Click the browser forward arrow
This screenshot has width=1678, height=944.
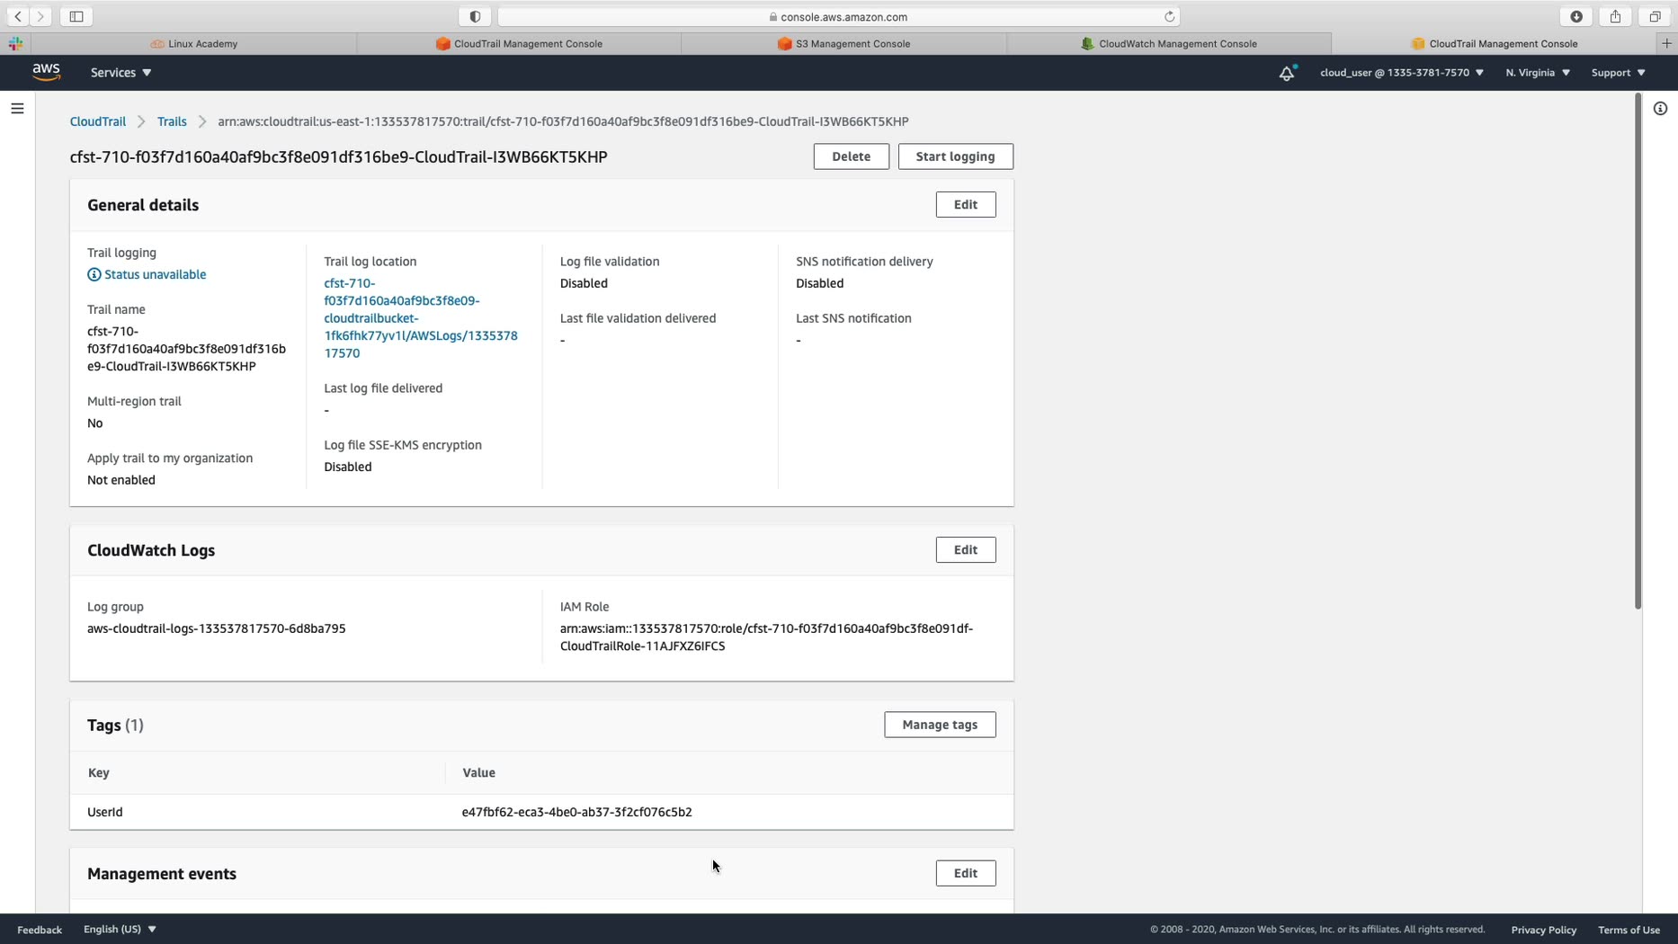point(40,16)
